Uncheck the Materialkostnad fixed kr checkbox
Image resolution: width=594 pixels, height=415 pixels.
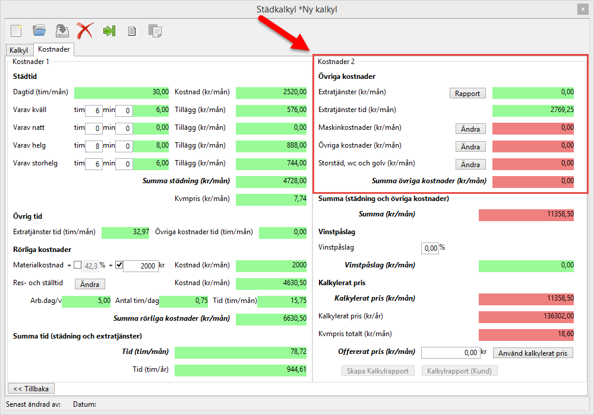[119, 265]
